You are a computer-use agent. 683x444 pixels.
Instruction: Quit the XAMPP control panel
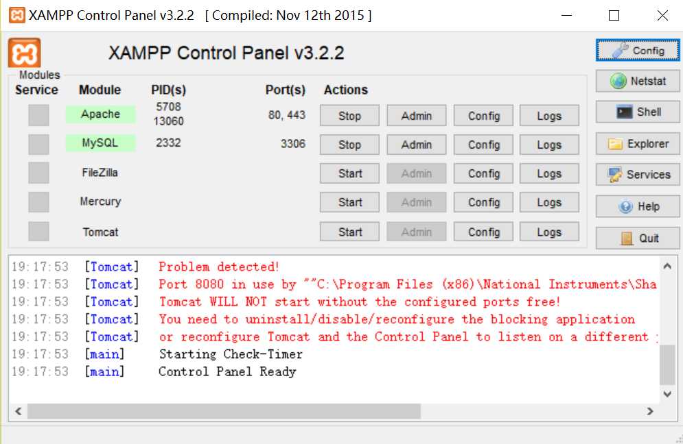637,238
